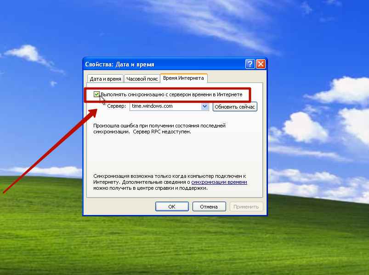Open the Часовой пояс tab

(142, 79)
